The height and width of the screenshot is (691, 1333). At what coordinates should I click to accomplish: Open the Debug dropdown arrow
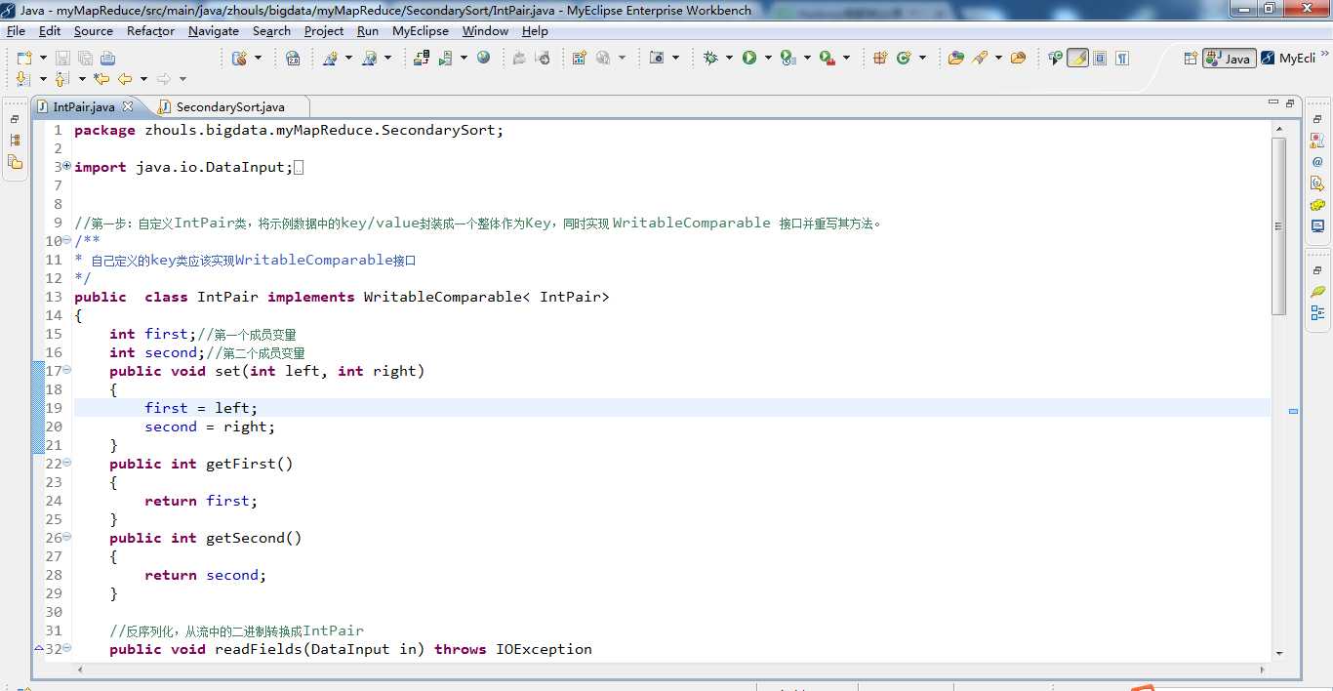729,58
